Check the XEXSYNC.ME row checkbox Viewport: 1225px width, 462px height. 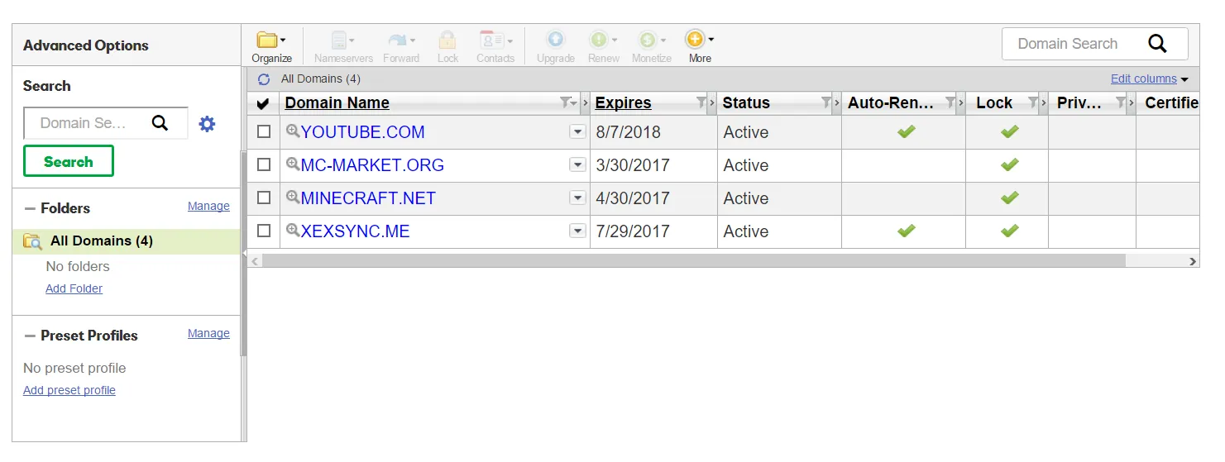click(264, 231)
